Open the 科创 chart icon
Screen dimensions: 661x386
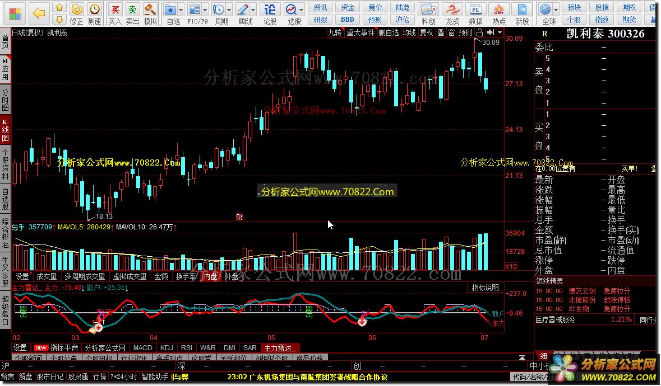tap(428, 10)
